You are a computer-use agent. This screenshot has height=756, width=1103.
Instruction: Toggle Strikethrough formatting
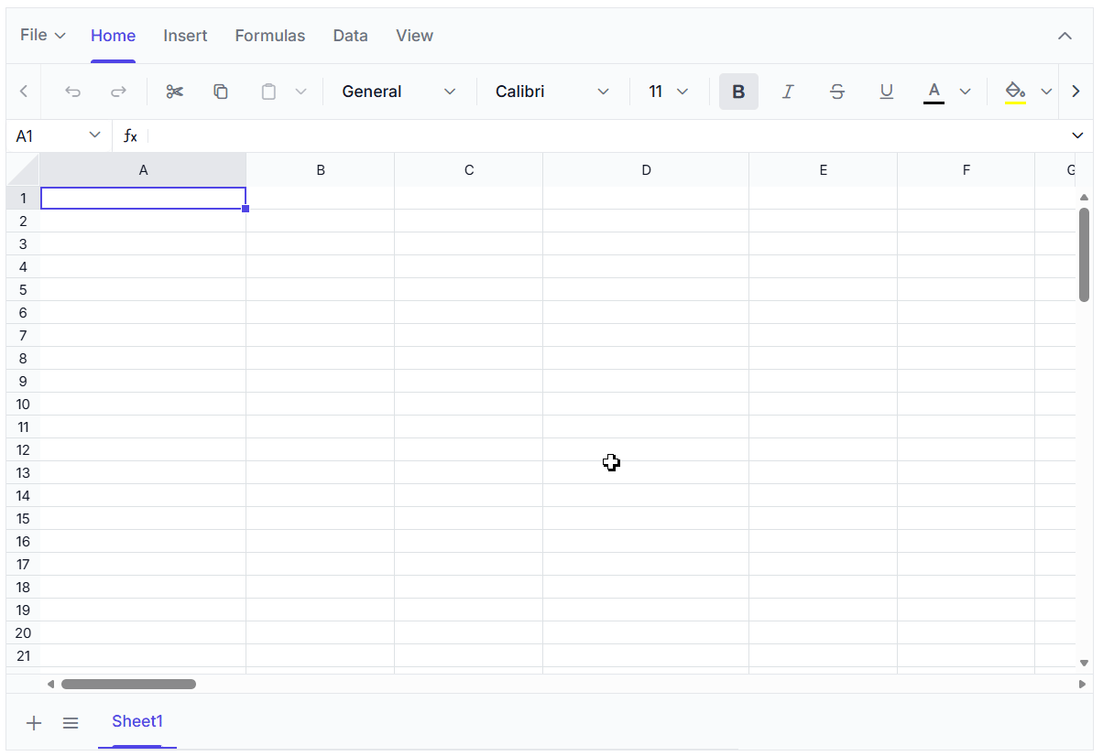click(x=836, y=92)
